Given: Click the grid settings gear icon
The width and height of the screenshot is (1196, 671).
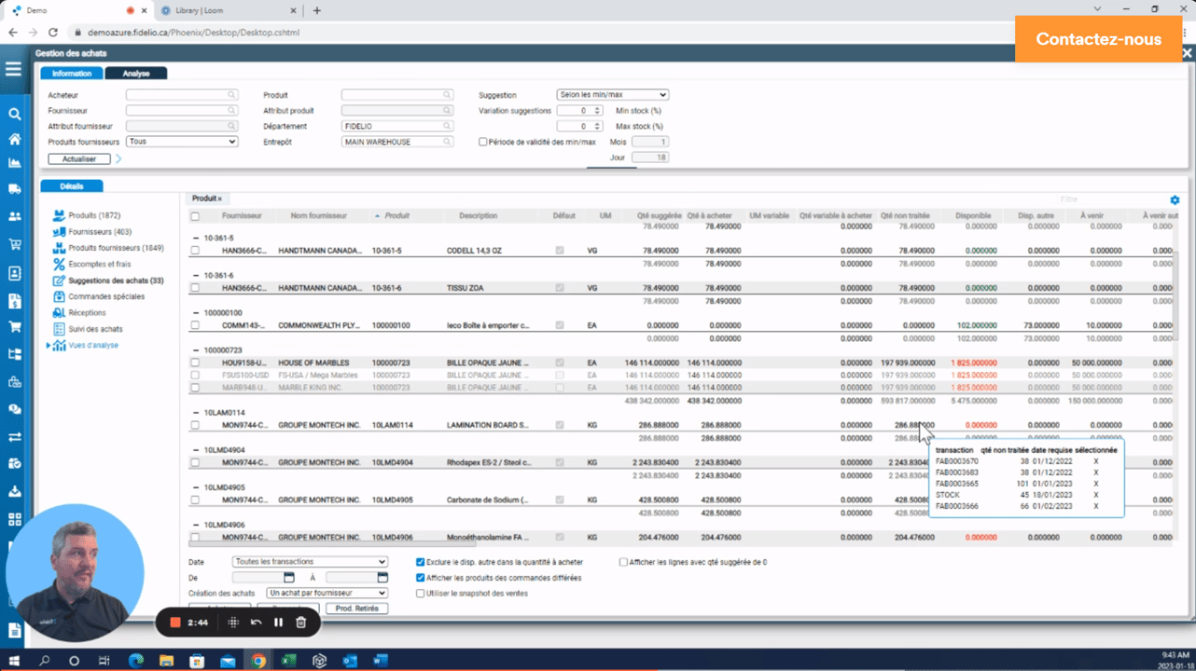Looking at the screenshot, I should point(1175,200).
